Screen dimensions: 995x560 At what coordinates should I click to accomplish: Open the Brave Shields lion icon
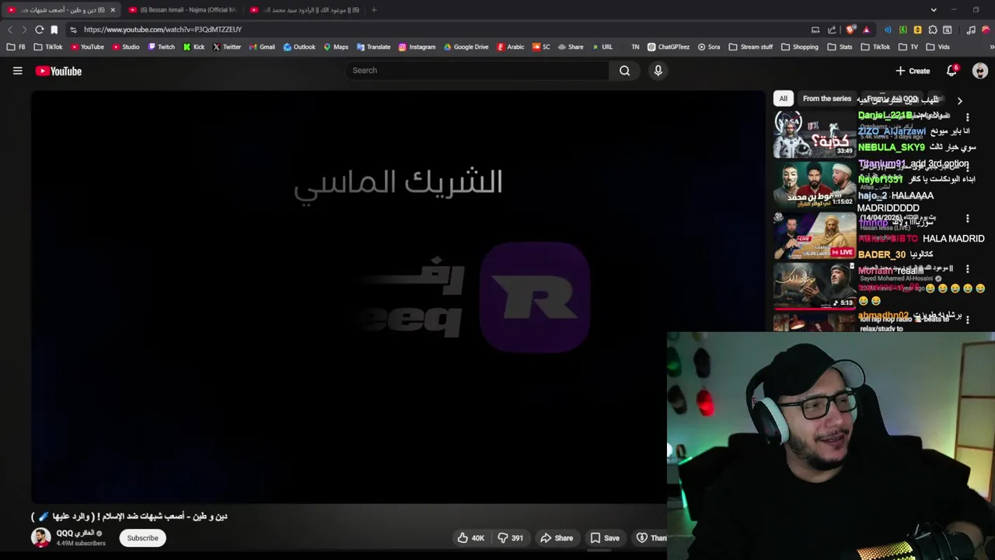[x=851, y=30]
